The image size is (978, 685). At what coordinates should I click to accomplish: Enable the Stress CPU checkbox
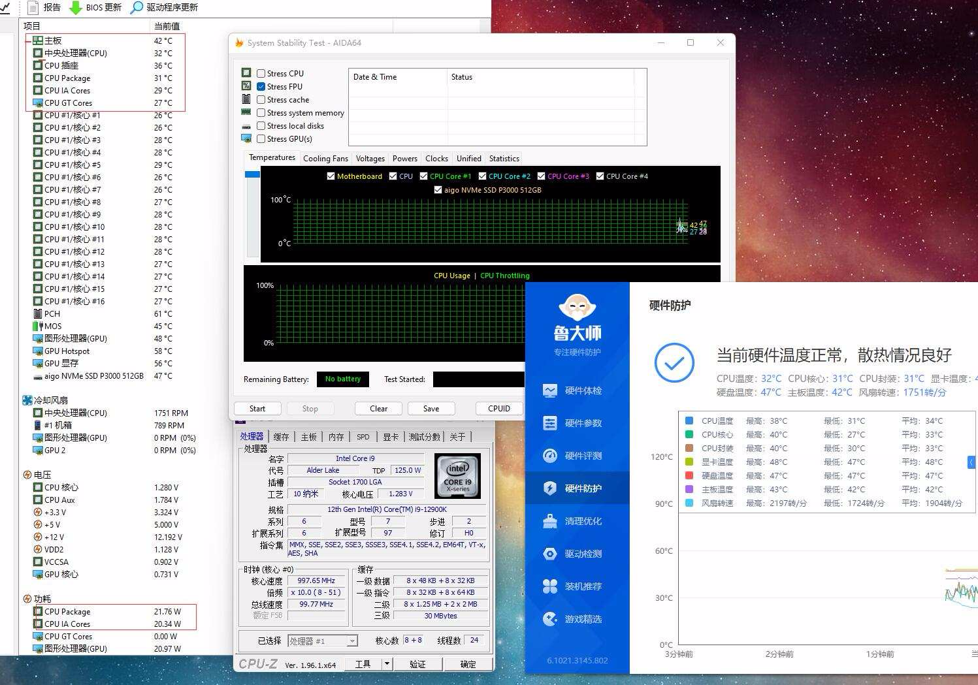[261, 73]
